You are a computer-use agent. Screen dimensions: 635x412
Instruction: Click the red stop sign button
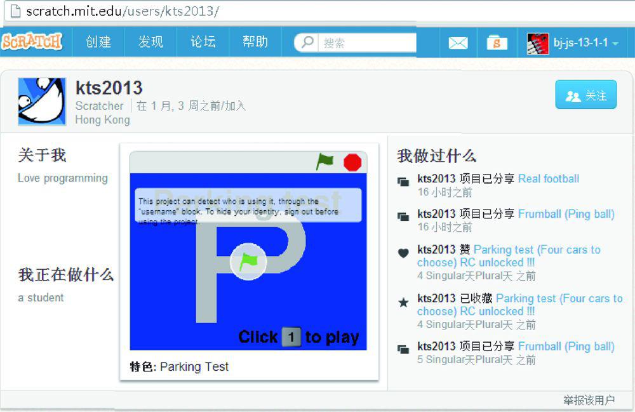352,163
